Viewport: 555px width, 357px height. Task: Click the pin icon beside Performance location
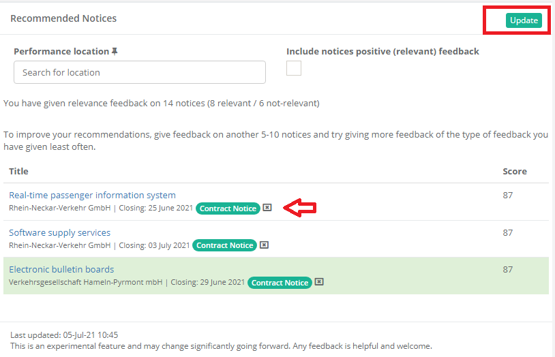click(x=115, y=51)
